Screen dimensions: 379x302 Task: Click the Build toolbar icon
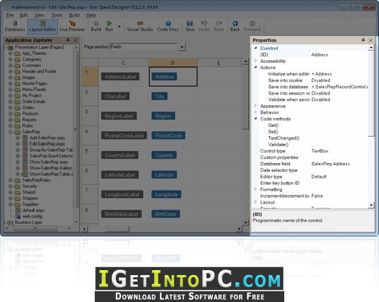(x=96, y=26)
